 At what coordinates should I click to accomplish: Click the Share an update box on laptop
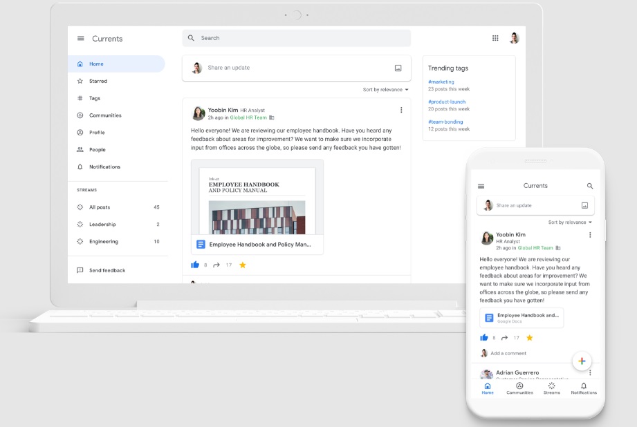pos(297,68)
